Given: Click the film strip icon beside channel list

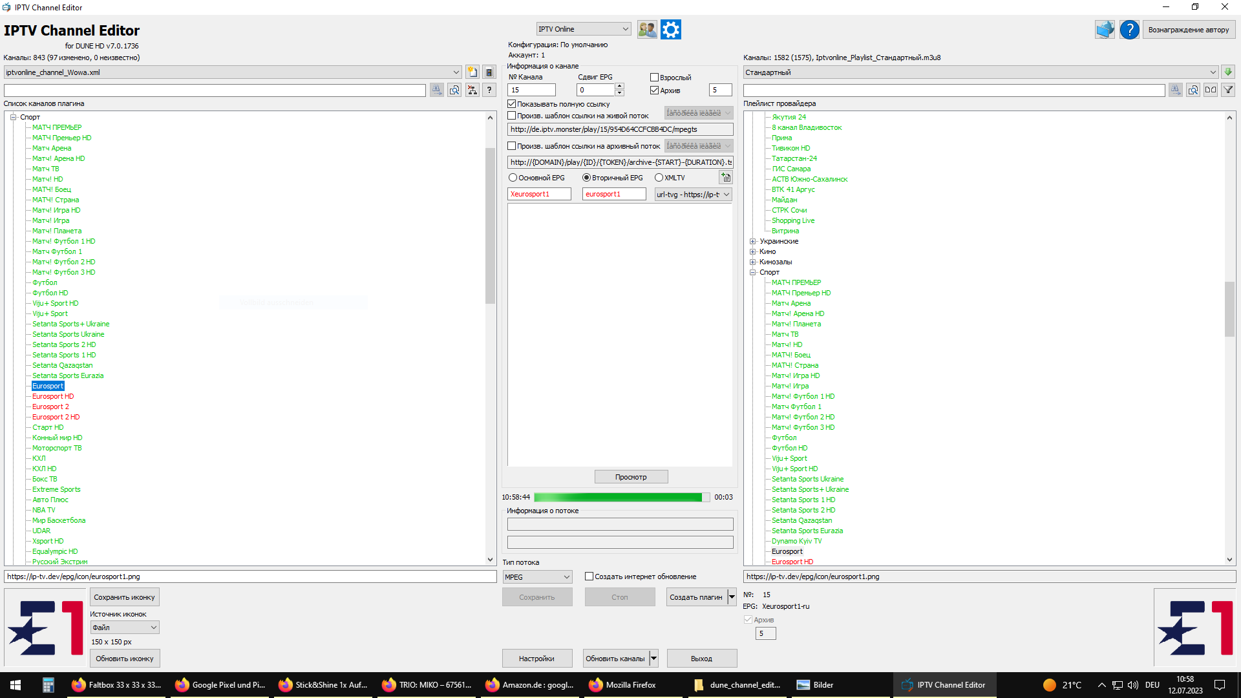Looking at the screenshot, I should click(x=489, y=72).
